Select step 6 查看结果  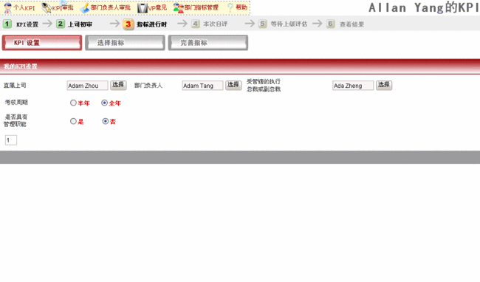tap(345, 24)
